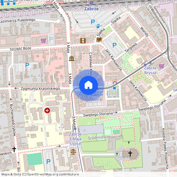
Task: Select the Zygmunta Krasińskiego street label
Action: pyautogui.click(x=41, y=88)
